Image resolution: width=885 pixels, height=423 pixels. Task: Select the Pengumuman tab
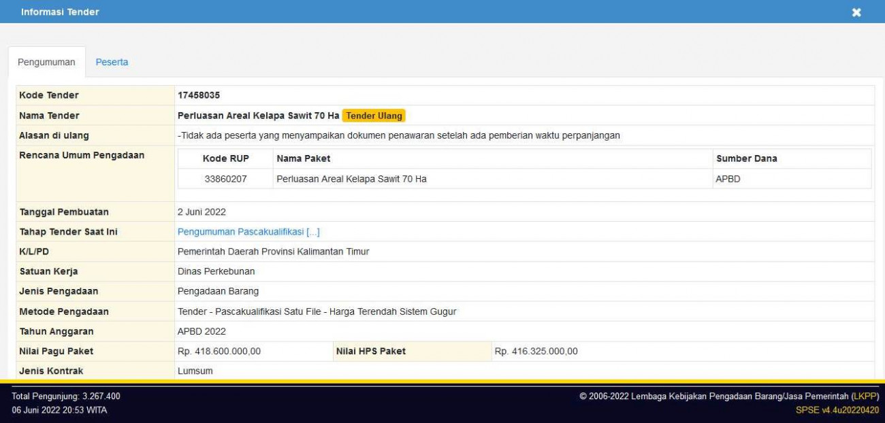46,62
